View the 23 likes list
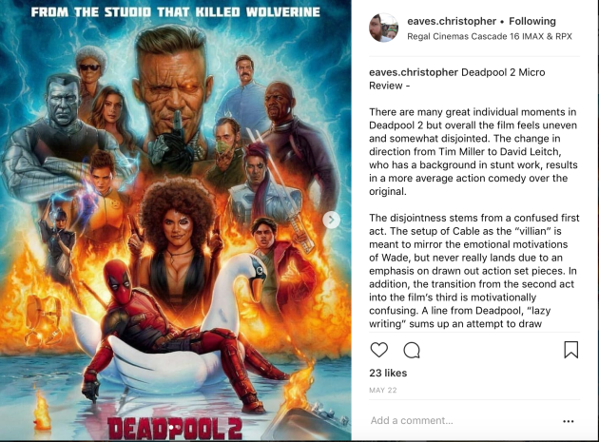Image resolution: width=599 pixels, height=442 pixels. (x=388, y=373)
